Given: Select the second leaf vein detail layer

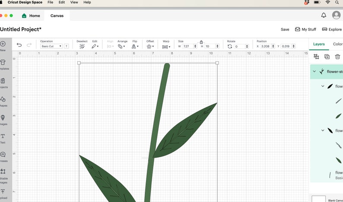Looking at the screenshot, I should (339, 145).
